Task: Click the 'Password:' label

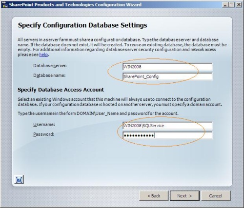Action: coord(43,134)
